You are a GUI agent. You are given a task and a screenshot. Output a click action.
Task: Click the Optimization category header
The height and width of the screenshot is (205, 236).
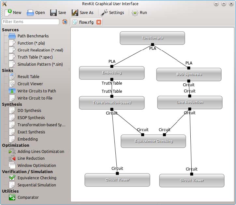tap(16, 145)
